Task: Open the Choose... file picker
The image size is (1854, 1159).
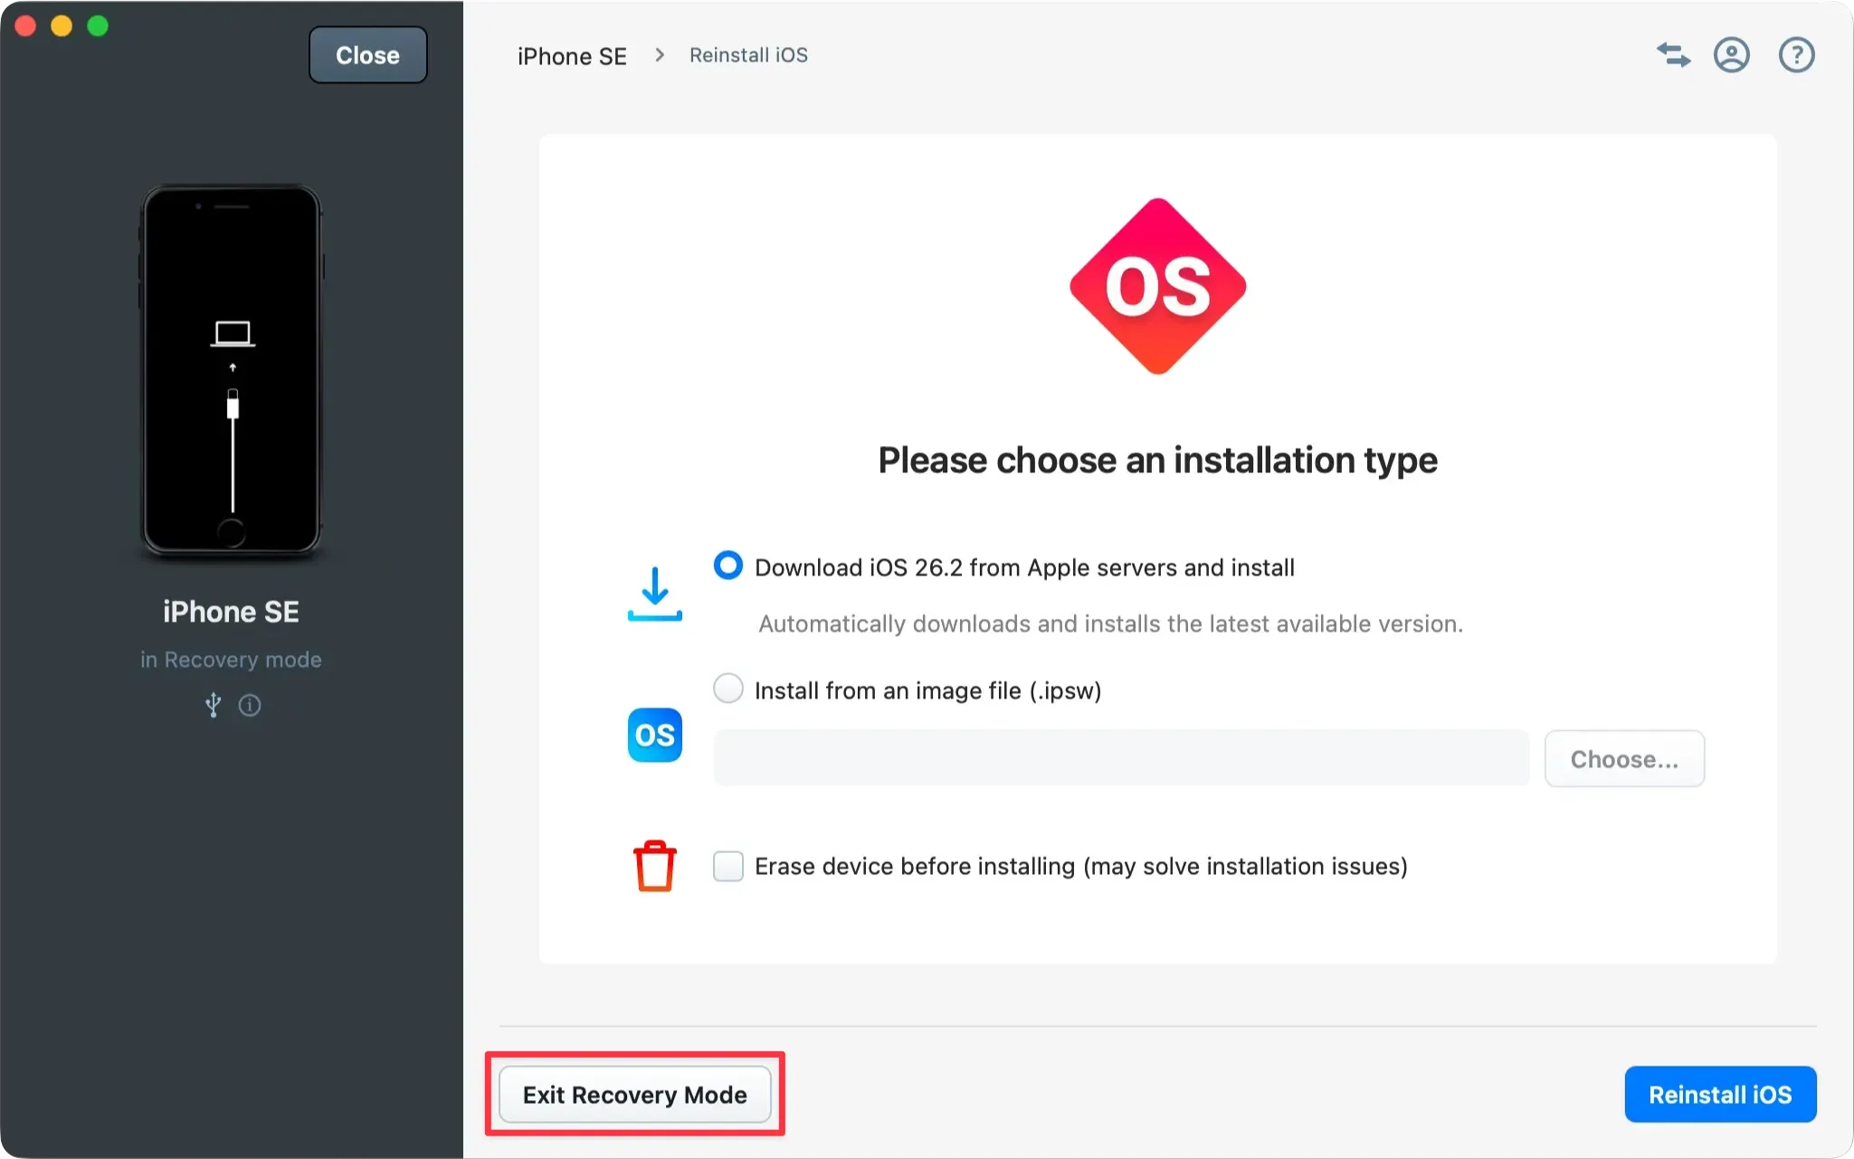Action: coord(1622,758)
